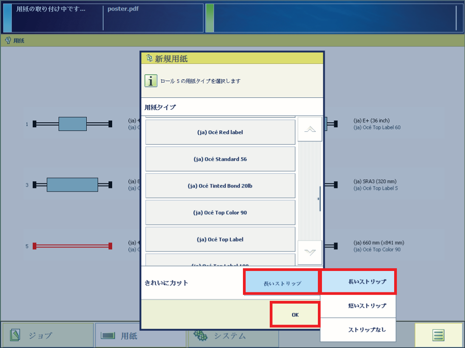Click the media type list scrollbar thumb
This screenshot has height=348, width=465.
320,198
